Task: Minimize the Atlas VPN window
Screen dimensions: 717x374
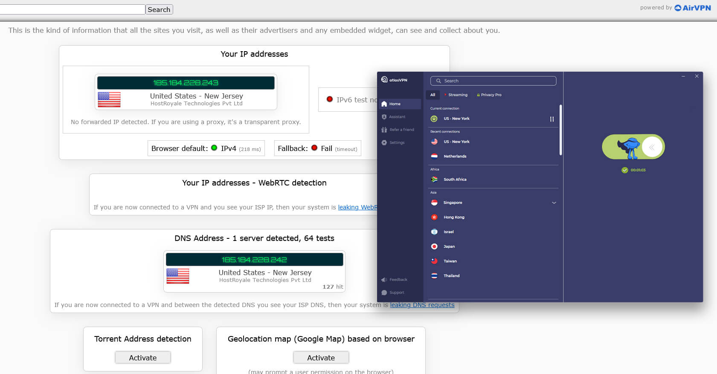Action: 683,76
